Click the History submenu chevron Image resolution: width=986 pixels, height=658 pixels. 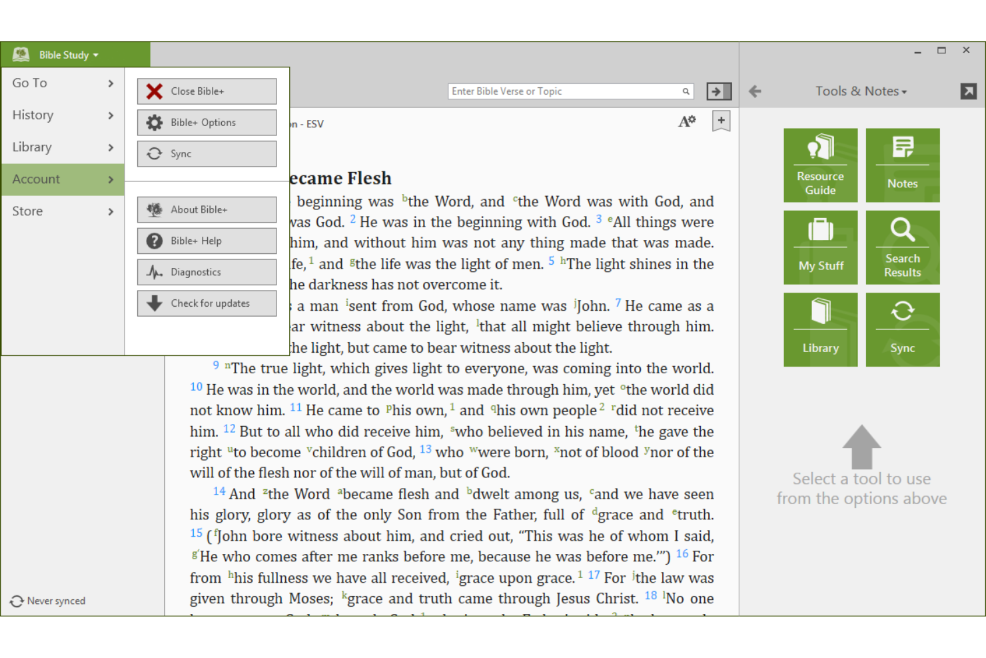point(111,115)
